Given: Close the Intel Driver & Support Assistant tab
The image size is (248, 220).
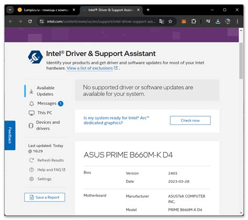Looking at the screenshot, I should (x=138, y=10).
